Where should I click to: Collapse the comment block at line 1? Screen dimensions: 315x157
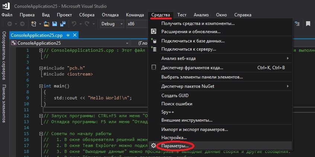click(x=41, y=50)
